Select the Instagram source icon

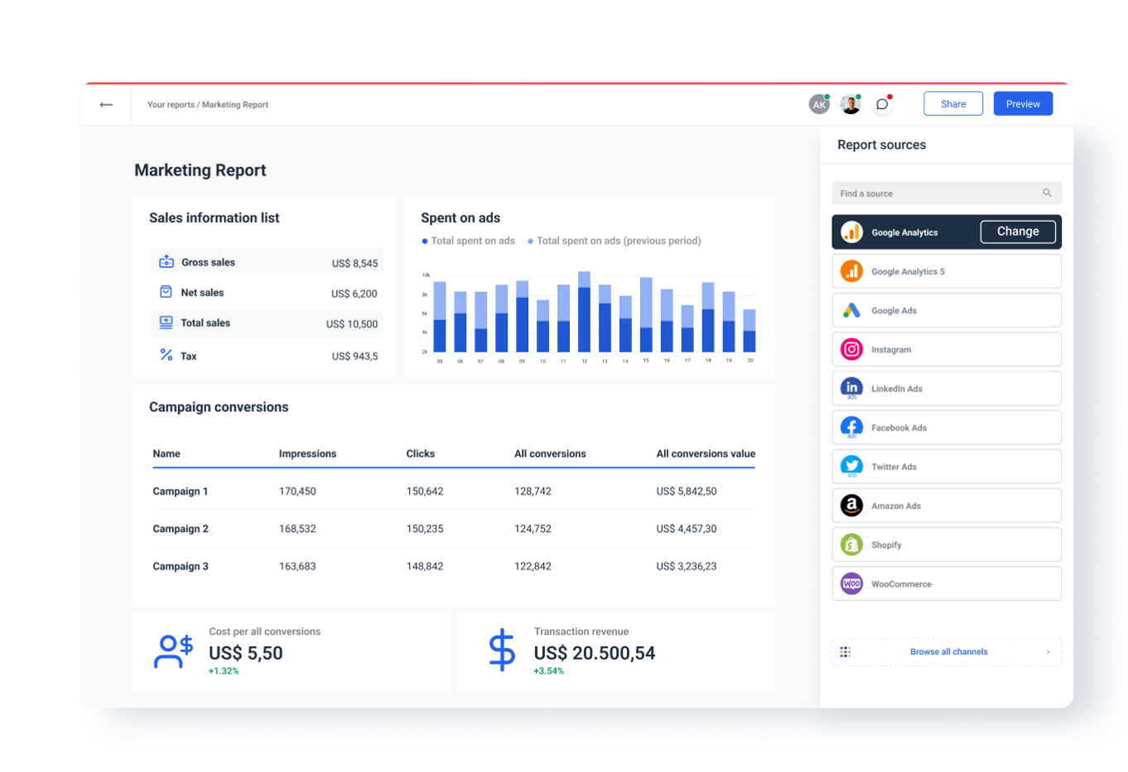tap(851, 349)
